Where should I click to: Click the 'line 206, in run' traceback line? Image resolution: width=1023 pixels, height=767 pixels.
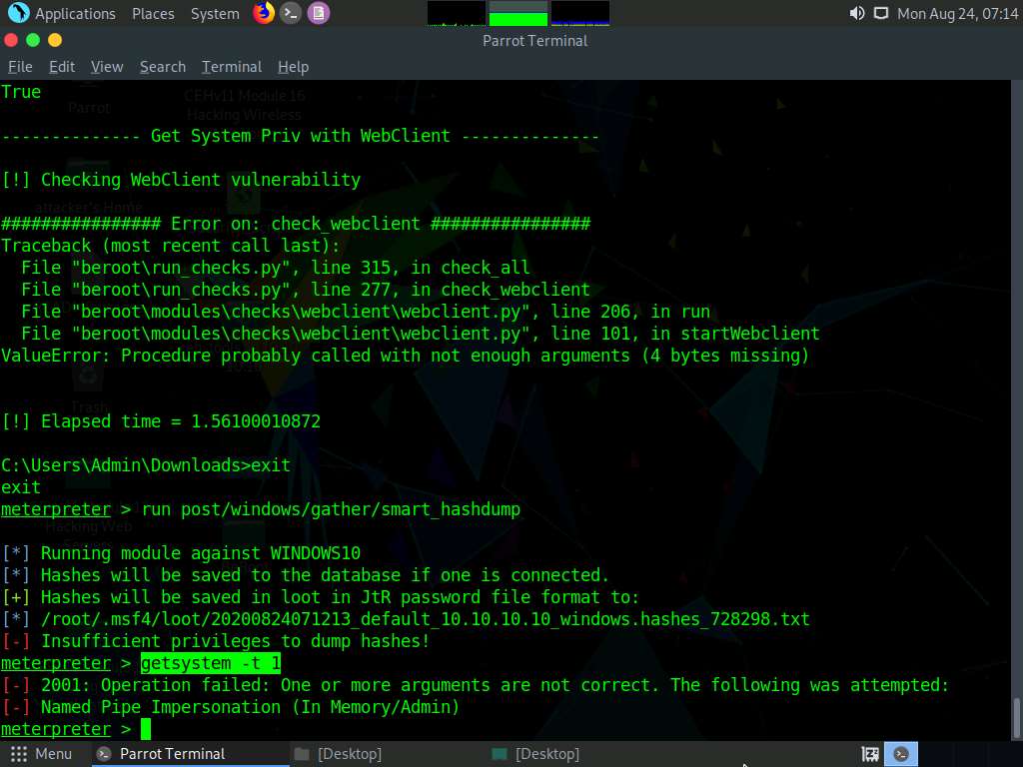pos(366,312)
